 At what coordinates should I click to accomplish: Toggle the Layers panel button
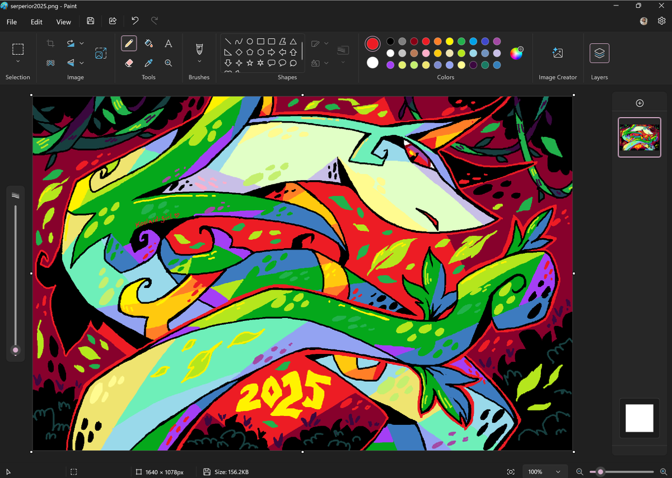599,53
